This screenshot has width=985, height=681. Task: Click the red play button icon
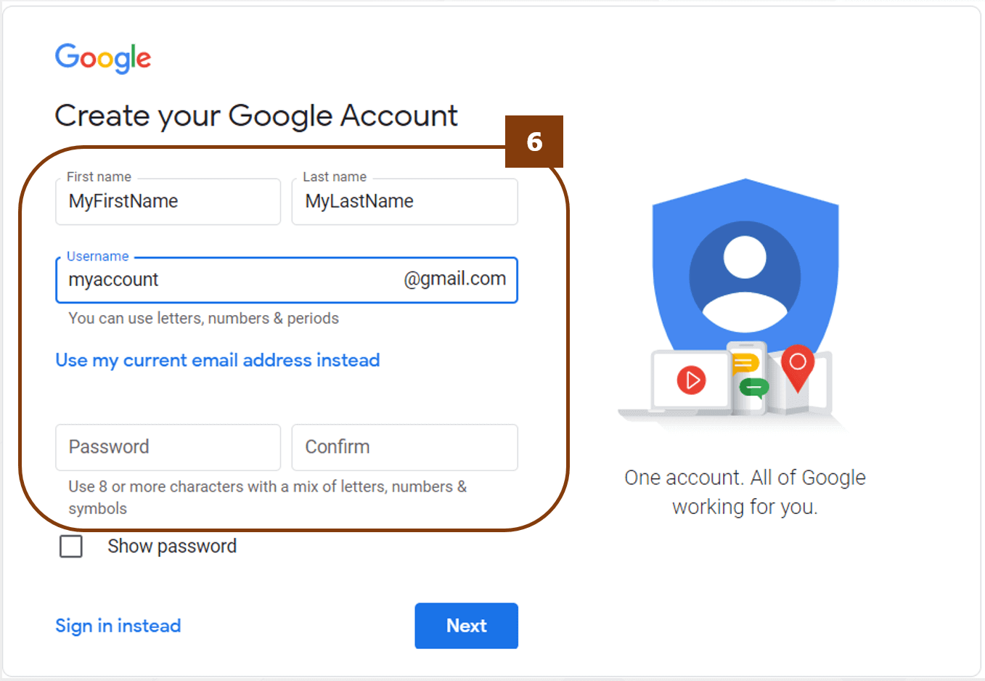[x=691, y=380]
